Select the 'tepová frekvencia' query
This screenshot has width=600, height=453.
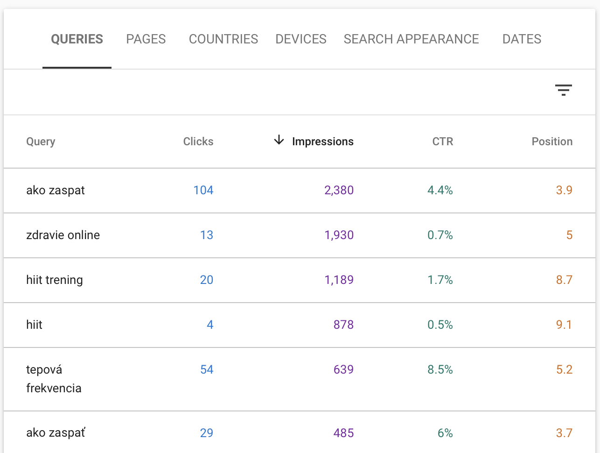click(x=54, y=379)
